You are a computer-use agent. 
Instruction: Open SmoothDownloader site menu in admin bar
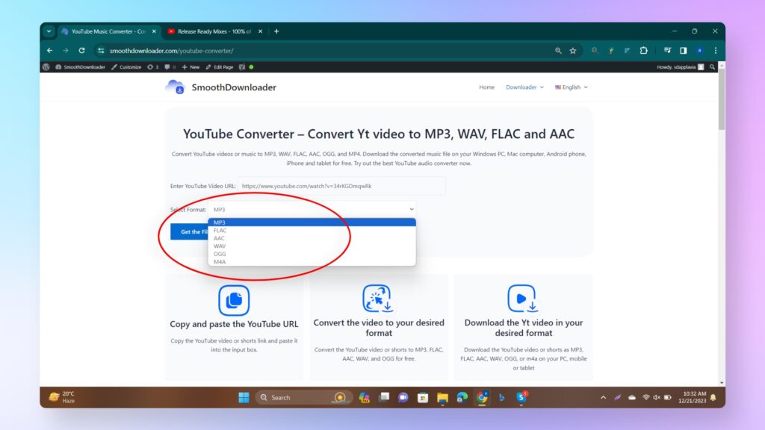tap(80, 67)
